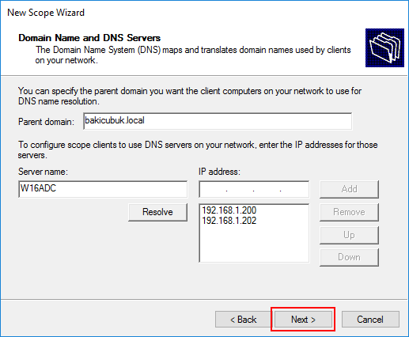The width and height of the screenshot is (409, 337).
Task: Click the DHCP folders wizard icon
Action: tap(384, 47)
